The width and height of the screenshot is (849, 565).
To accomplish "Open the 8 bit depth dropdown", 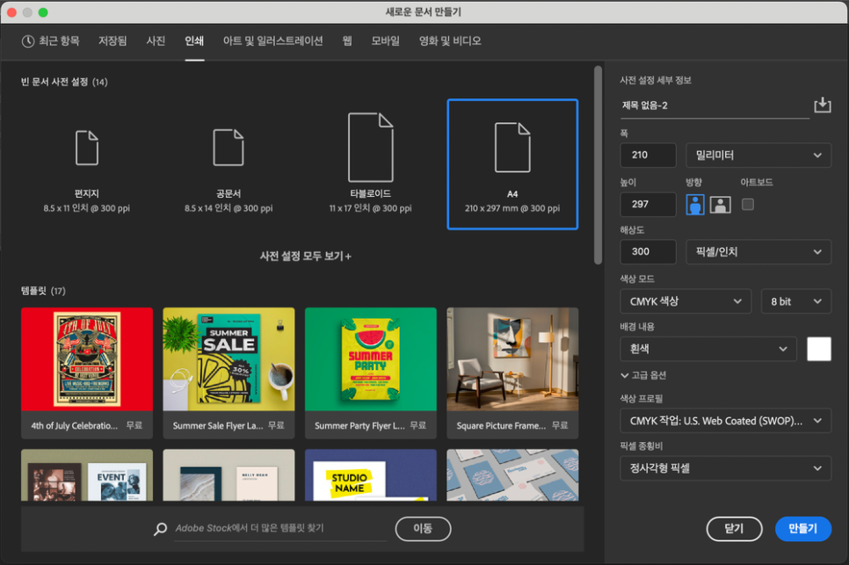I will tap(796, 301).
